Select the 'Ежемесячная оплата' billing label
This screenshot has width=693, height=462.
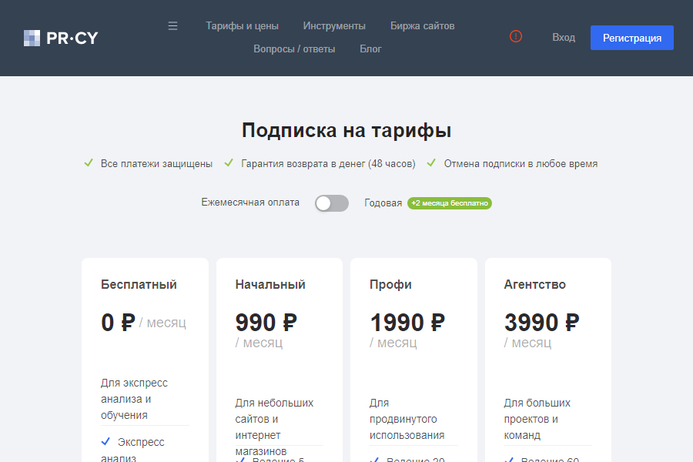[x=250, y=203]
